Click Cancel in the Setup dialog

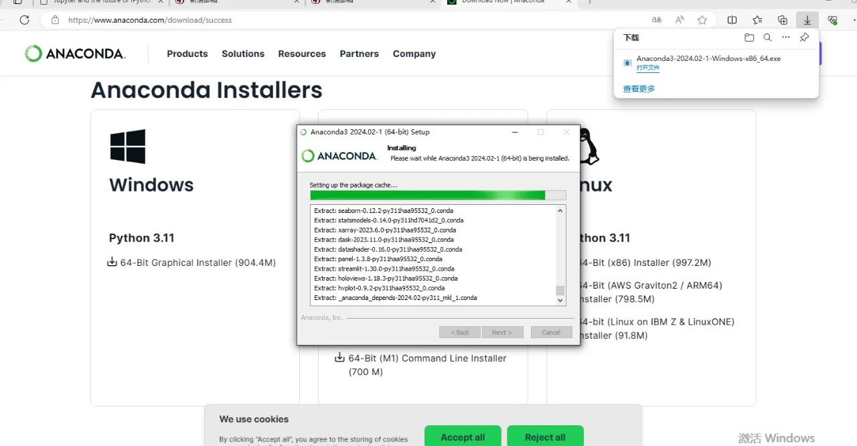(551, 332)
